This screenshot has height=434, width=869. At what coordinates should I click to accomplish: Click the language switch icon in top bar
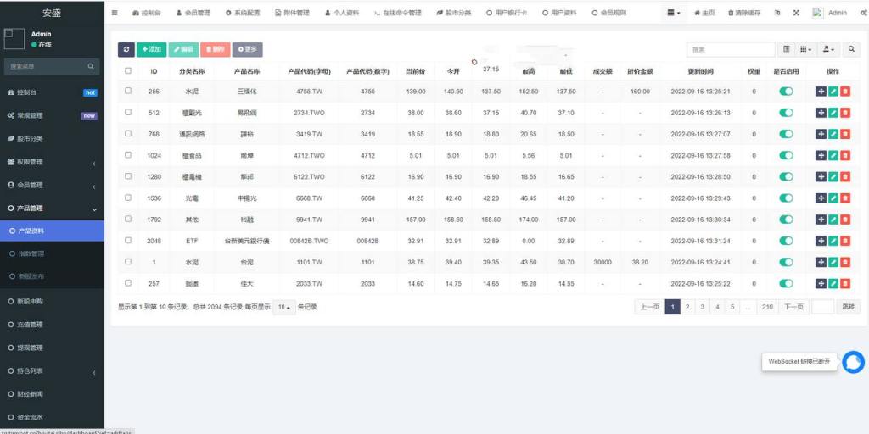(x=777, y=13)
